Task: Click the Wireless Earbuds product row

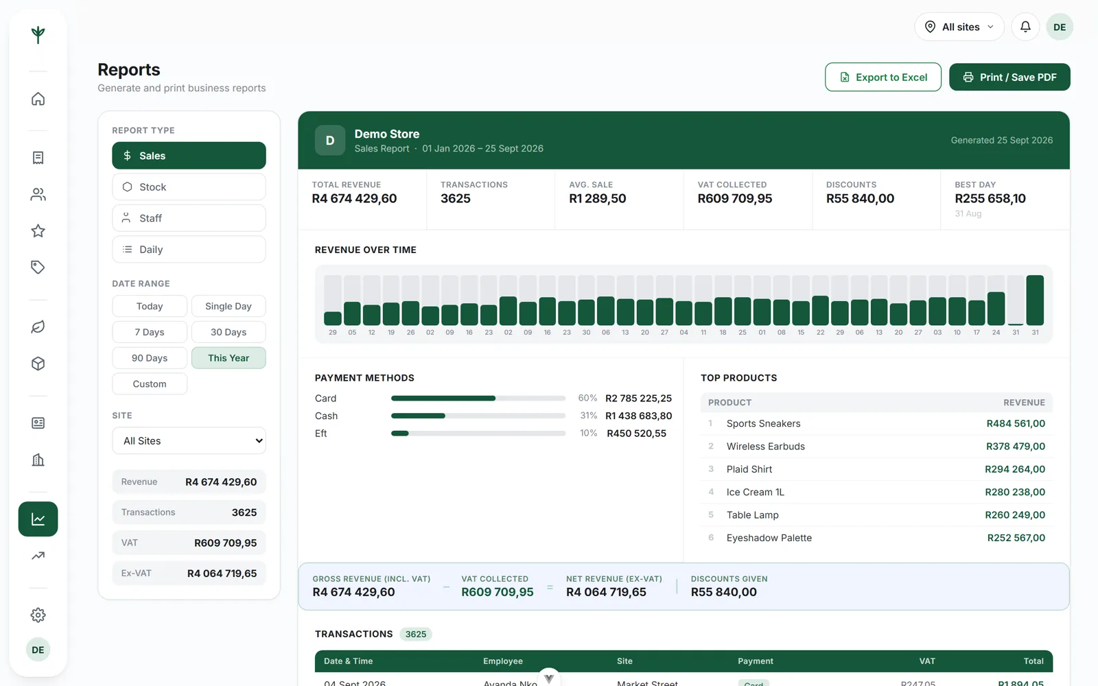Action: pyautogui.click(x=876, y=447)
